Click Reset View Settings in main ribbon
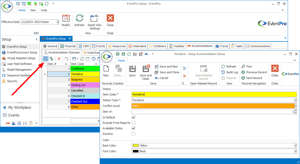300x164 pixels. coord(94,22)
